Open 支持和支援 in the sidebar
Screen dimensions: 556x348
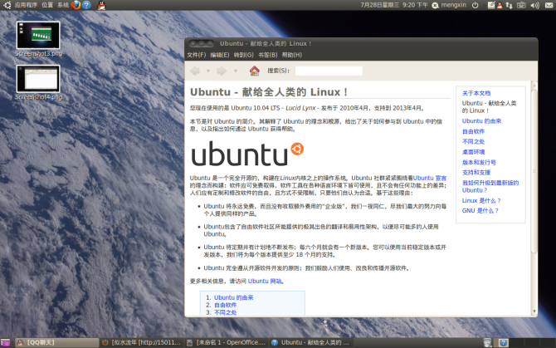[x=476, y=173]
